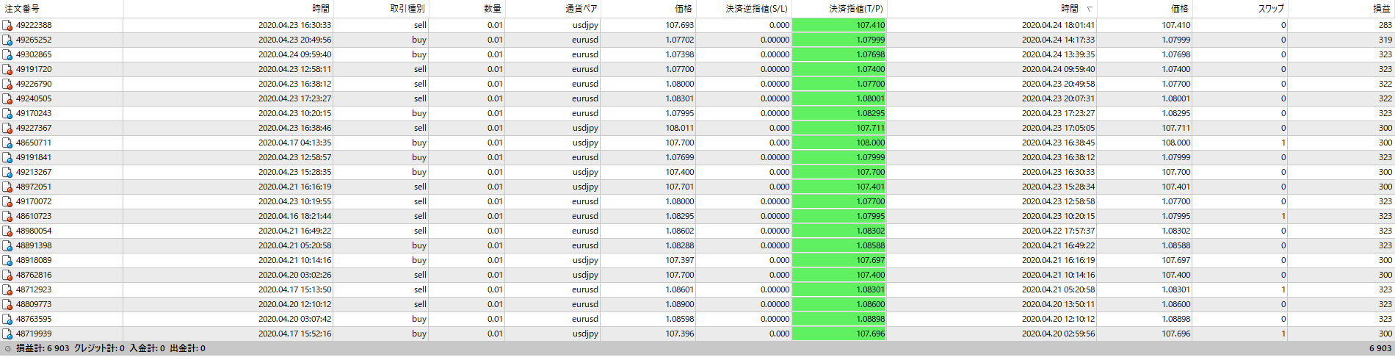
Task: Click the order icon beside 48972051
Action: 7,187
